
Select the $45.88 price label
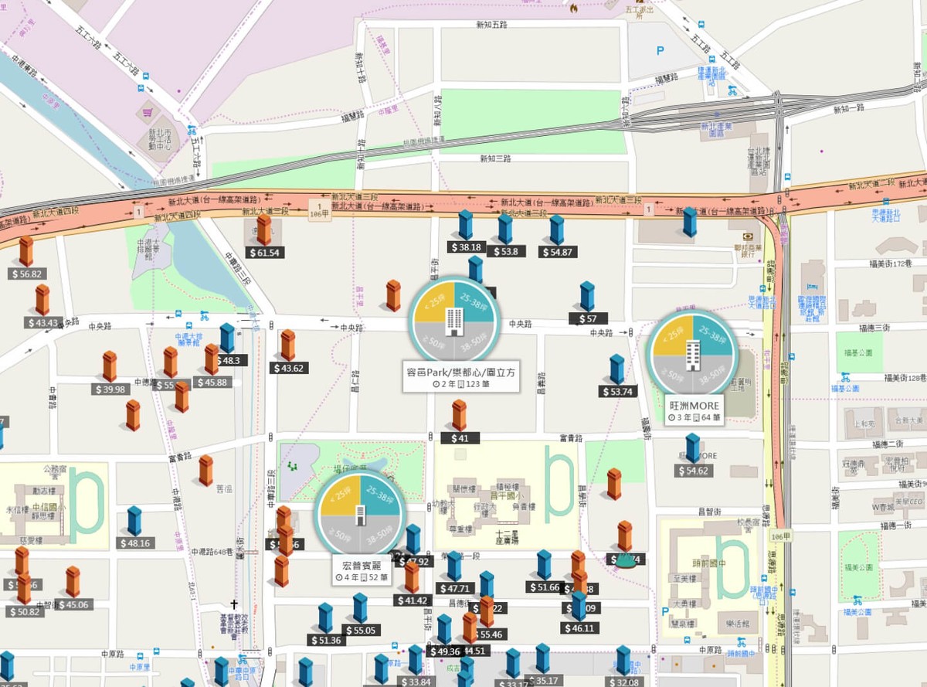click(x=212, y=383)
